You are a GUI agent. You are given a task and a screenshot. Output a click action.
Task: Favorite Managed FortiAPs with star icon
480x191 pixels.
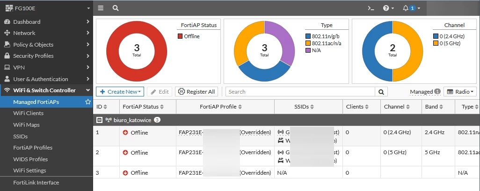(88, 102)
